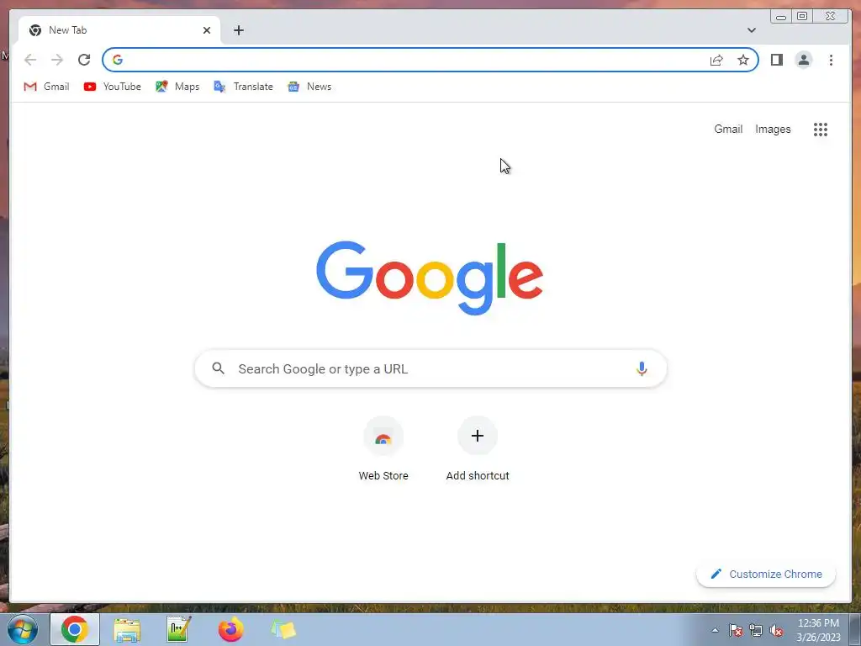Show hidden tray icons arrow
Image resolution: width=861 pixels, height=646 pixels.
pyautogui.click(x=715, y=630)
